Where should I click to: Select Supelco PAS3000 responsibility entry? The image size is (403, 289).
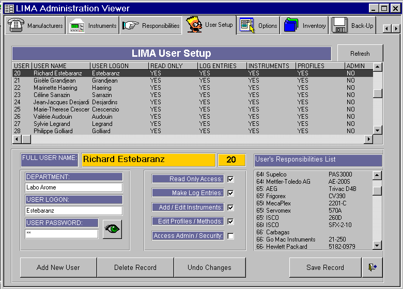[x=314, y=174]
